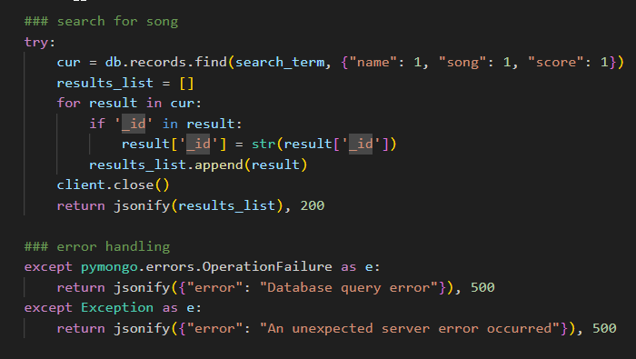Click the pymongo module name
The height and width of the screenshot is (359, 636).
click(109, 267)
